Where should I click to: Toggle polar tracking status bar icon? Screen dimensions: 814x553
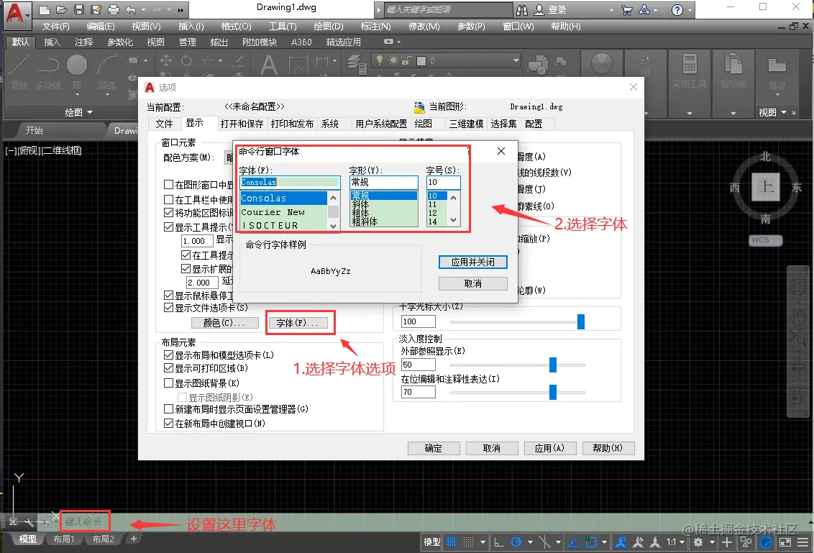click(516, 542)
